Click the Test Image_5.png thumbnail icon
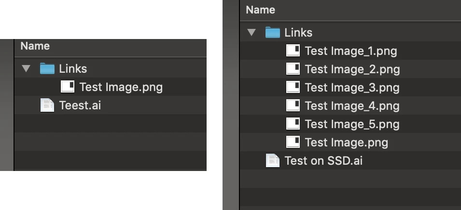Screen dimensions: 461x210 click(293, 124)
